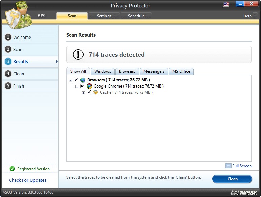
Task: Click the exclamation warning icon
Action: 78,55
